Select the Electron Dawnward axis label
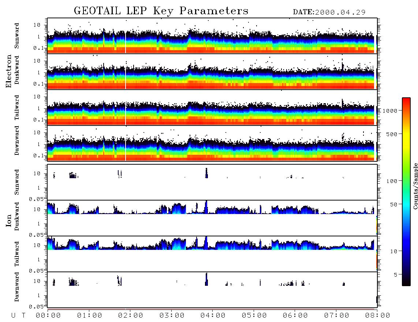 click(x=17, y=141)
